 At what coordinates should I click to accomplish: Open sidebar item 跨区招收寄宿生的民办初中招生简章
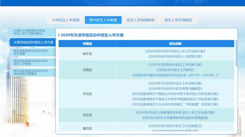tap(33, 52)
